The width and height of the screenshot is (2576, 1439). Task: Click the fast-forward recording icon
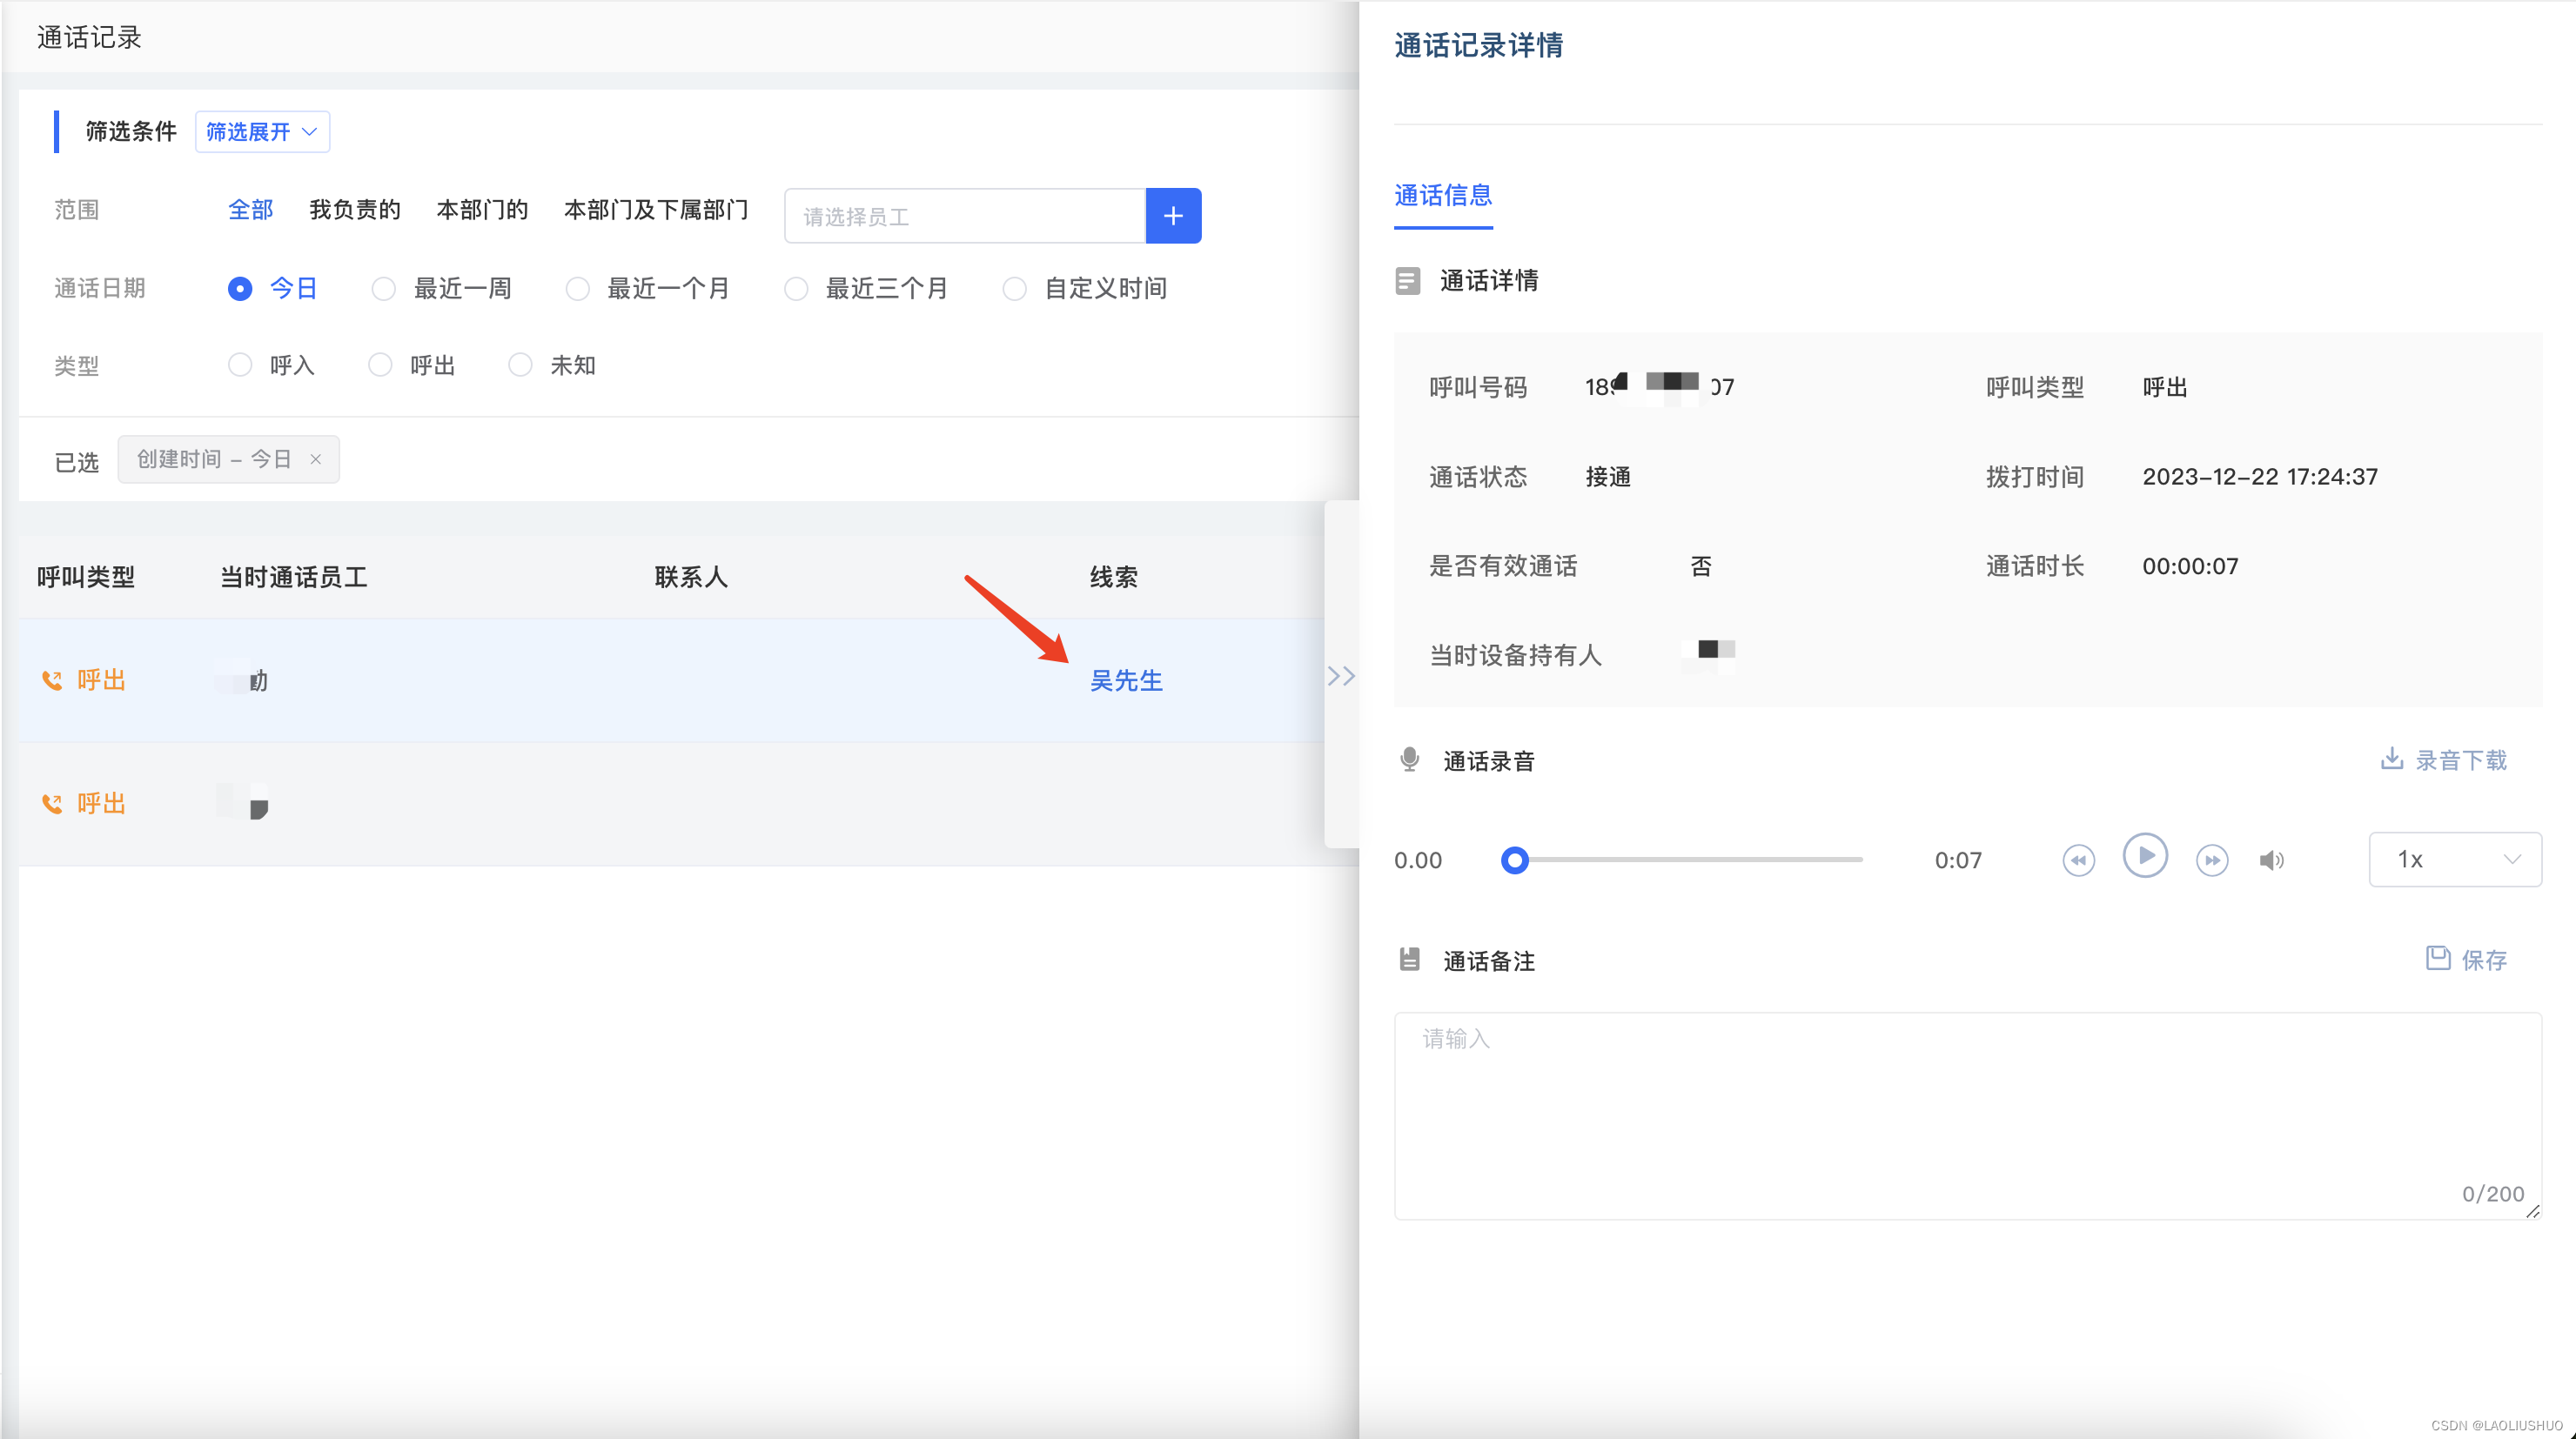pos(2211,860)
